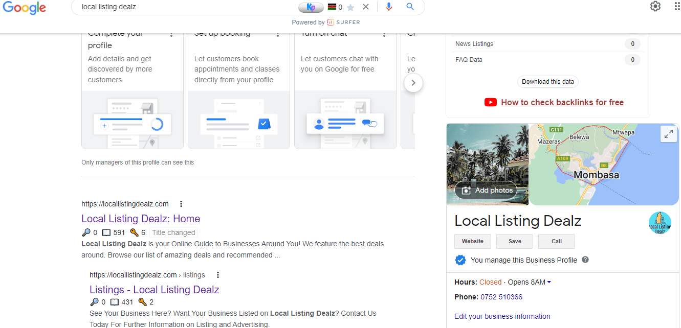Open three-dot menu beside listings URL
The height and width of the screenshot is (328, 681).
click(x=217, y=275)
